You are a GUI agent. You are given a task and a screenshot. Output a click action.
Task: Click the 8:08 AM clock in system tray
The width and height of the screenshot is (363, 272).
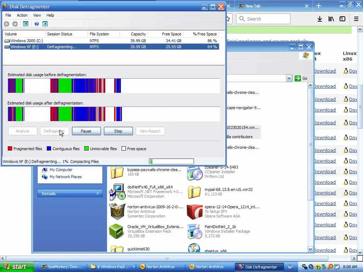point(350,267)
